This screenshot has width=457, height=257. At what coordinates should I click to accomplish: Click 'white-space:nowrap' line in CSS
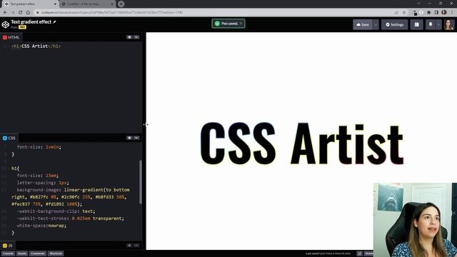41,226
